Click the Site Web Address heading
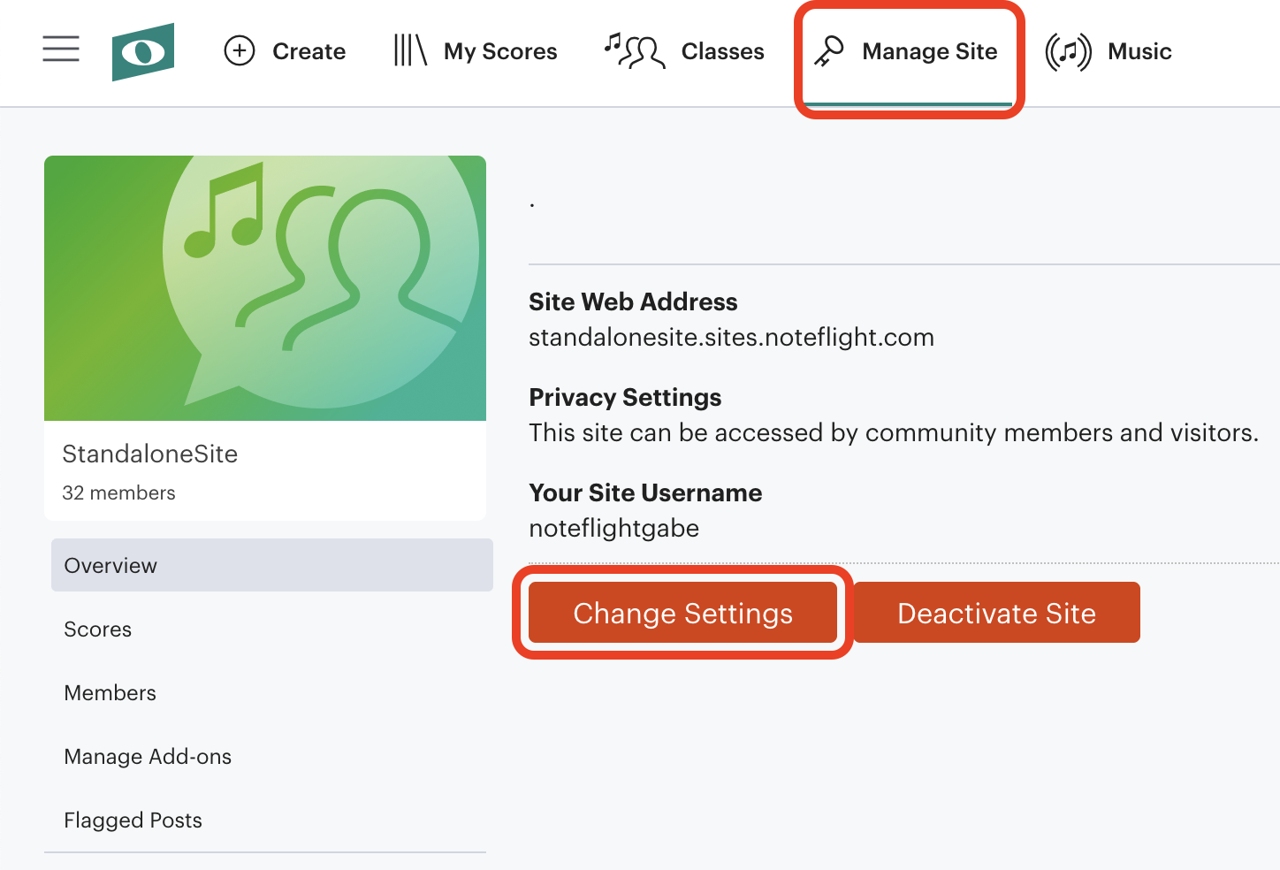This screenshot has height=870, width=1280. 633,301
